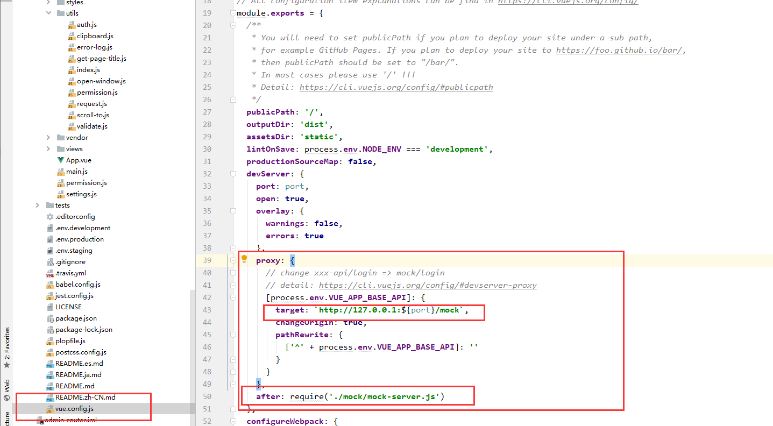Viewport: 773px width, 426px height.
Task: Click the LICENSE file icon
Action: point(50,307)
